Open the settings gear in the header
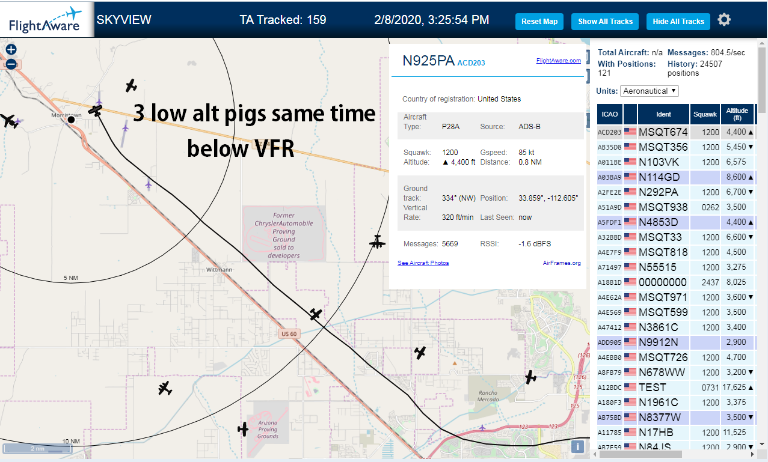The image size is (768, 462). pos(724,20)
